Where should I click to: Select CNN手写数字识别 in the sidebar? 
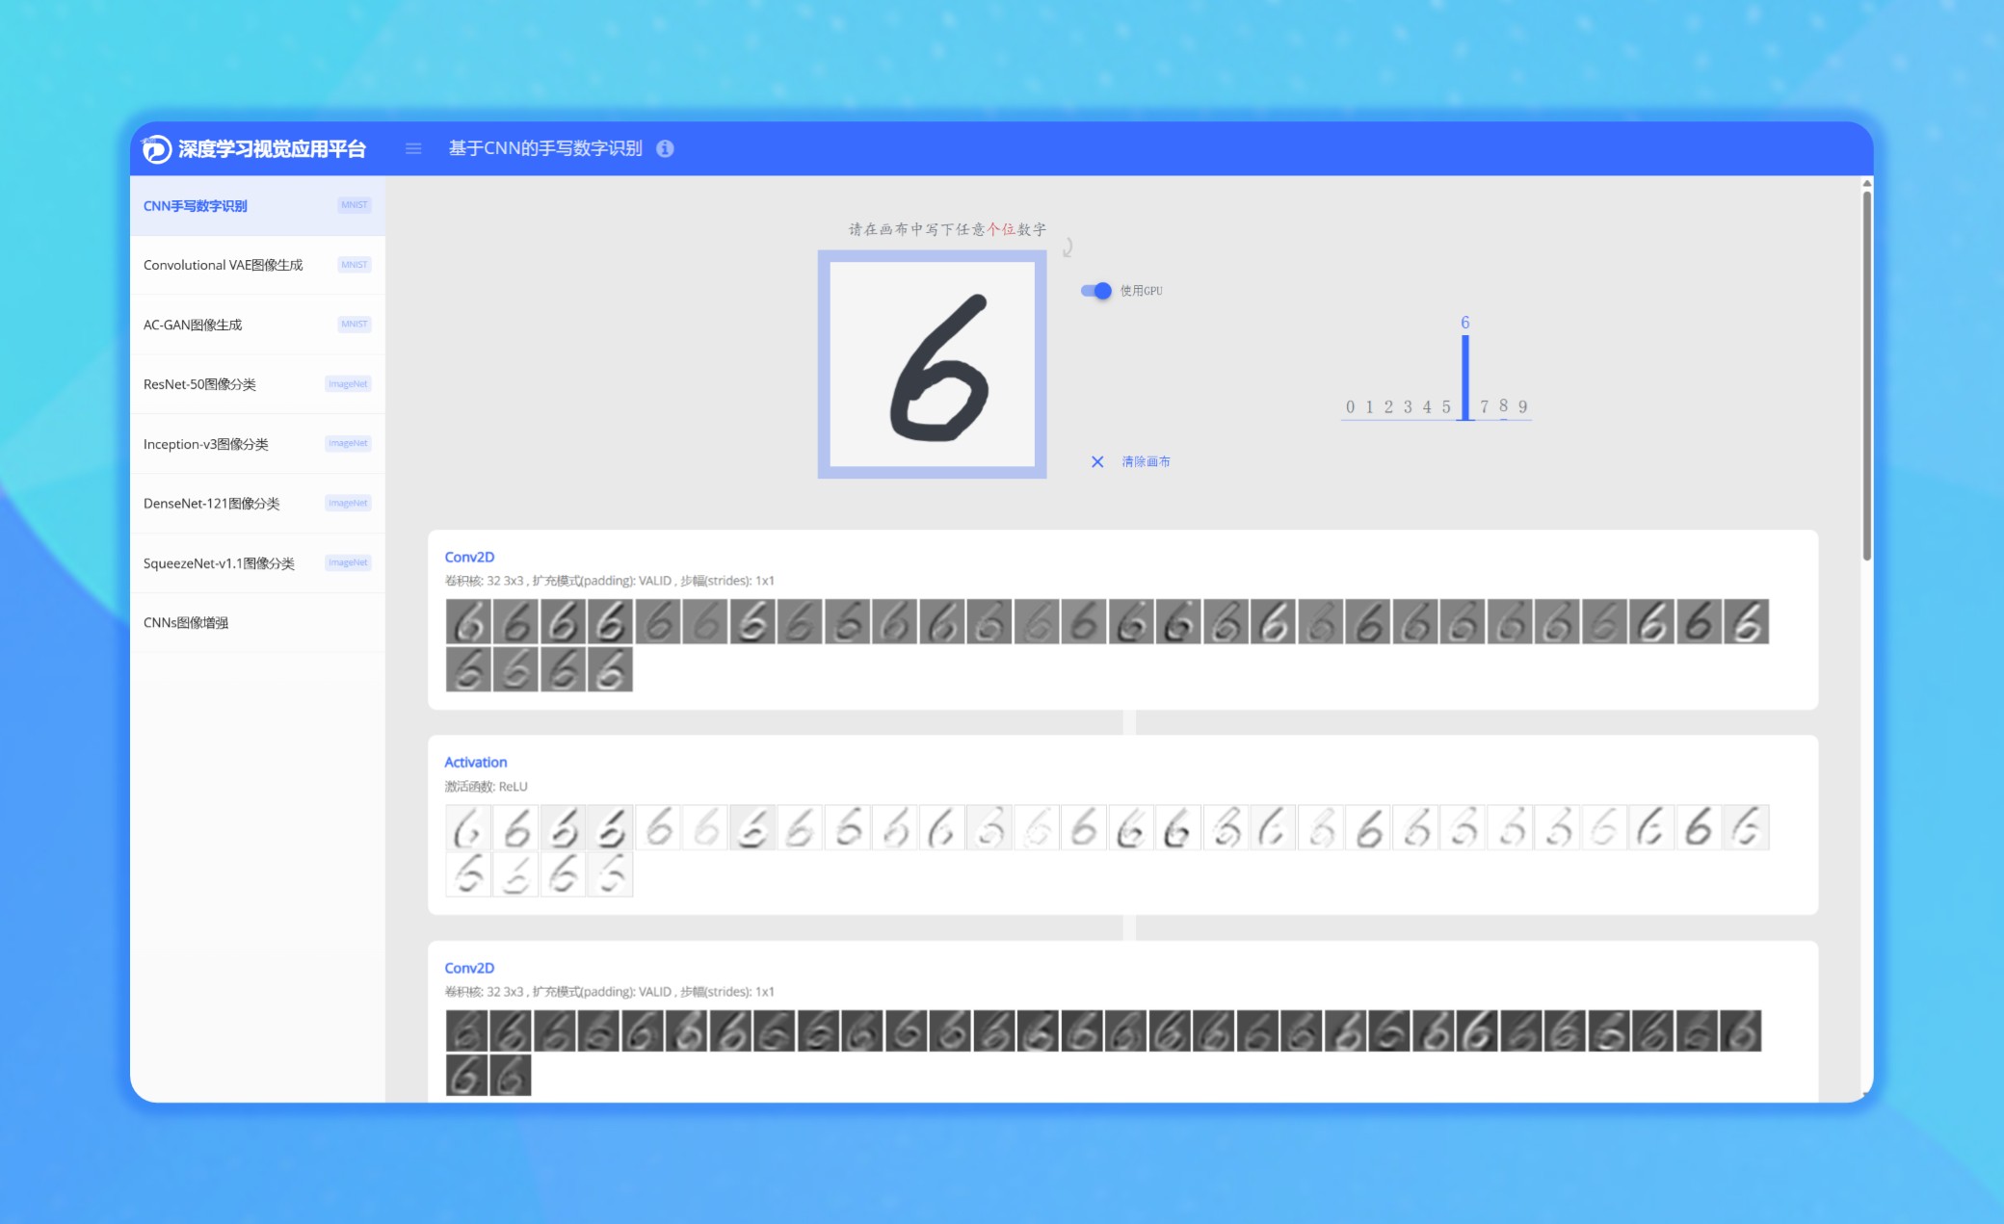point(257,205)
